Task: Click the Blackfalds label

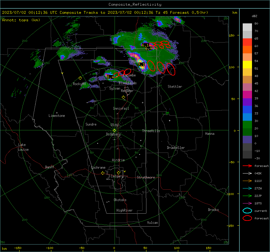Action: click(x=127, y=83)
